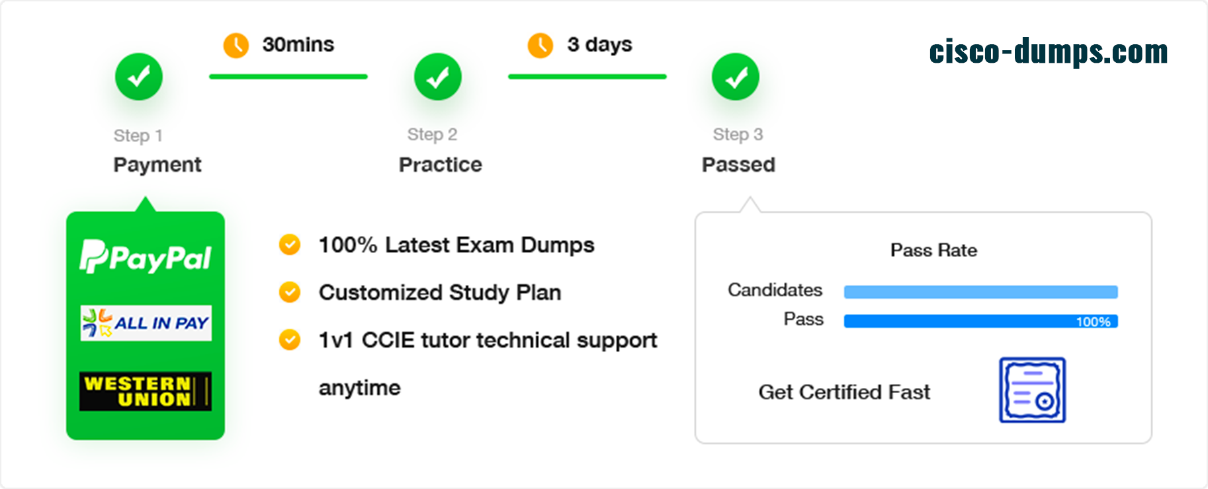1208x489 pixels.
Task: Click the Payment step label
Action: click(157, 165)
